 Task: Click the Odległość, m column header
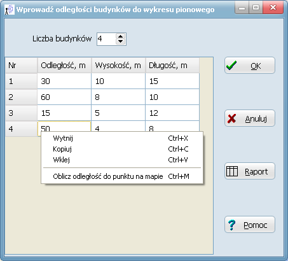(64, 66)
